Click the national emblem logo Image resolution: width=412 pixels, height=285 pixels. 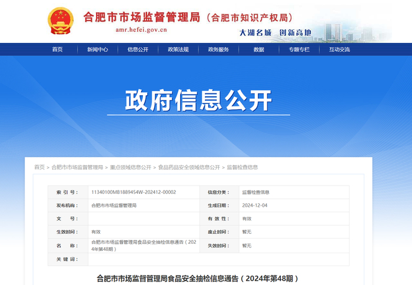point(61,21)
